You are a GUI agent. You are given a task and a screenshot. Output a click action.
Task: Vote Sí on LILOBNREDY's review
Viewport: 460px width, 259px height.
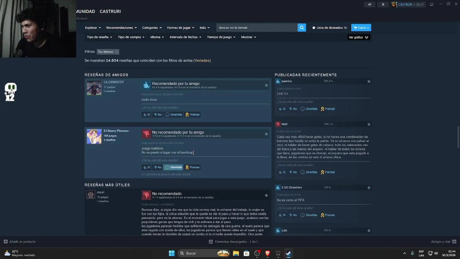pos(147,115)
